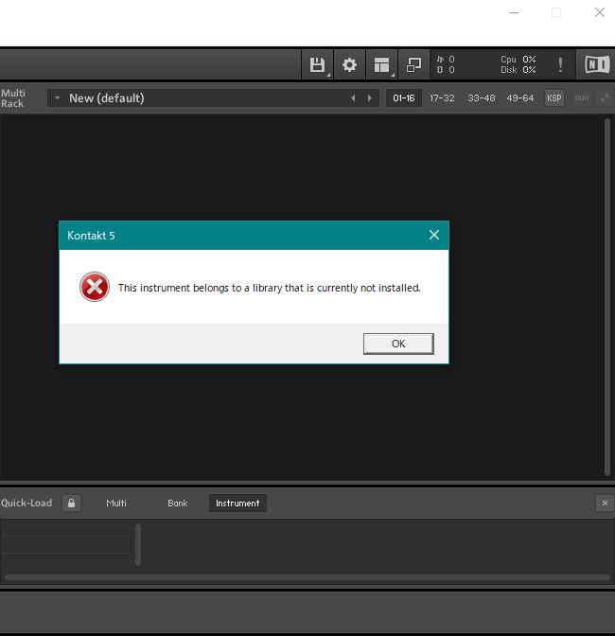The image size is (615, 636).
Task: Click the red error icon in dialog
Action: point(95,287)
